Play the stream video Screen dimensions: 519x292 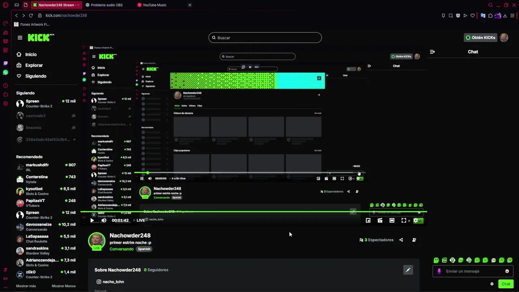coord(92,220)
